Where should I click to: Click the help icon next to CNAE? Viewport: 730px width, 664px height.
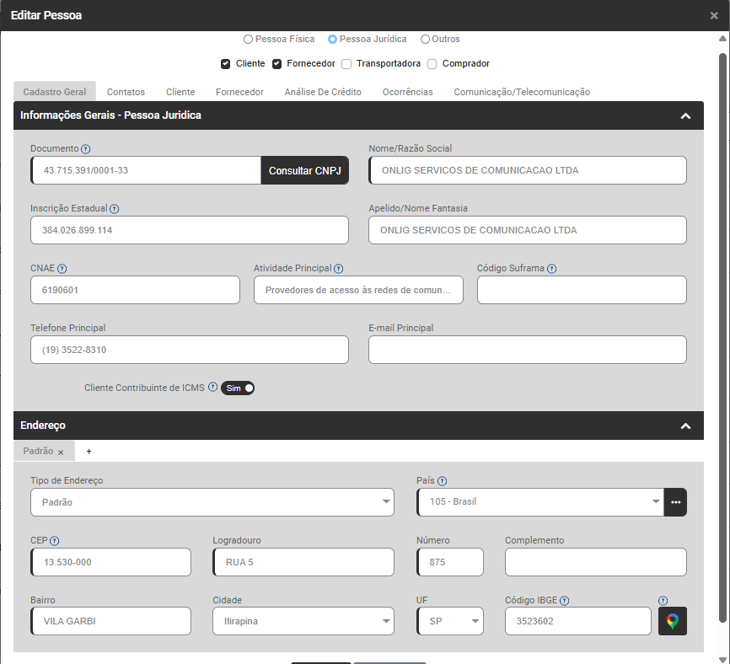coord(62,269)
